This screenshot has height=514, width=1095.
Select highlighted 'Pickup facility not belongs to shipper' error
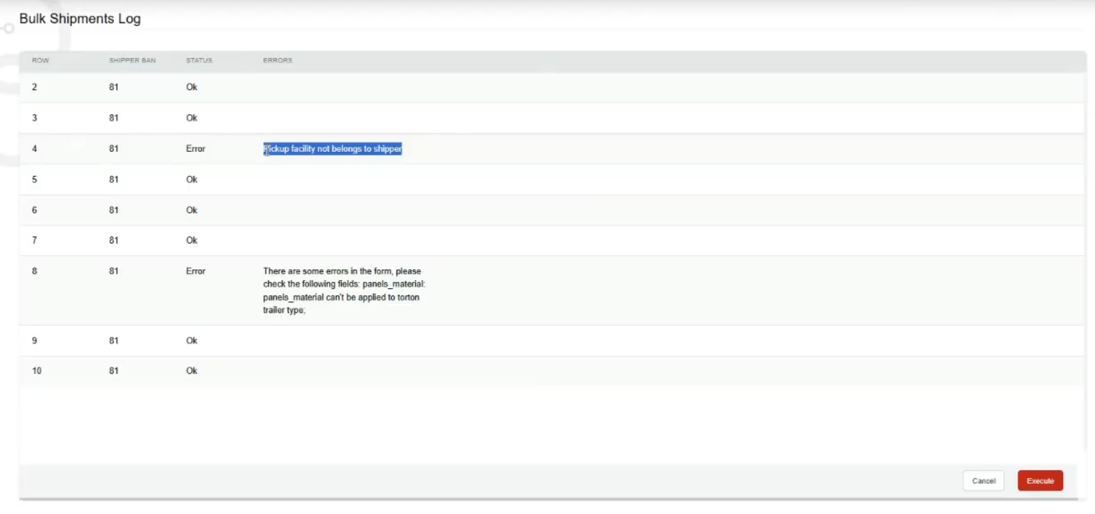click(332, 149)
